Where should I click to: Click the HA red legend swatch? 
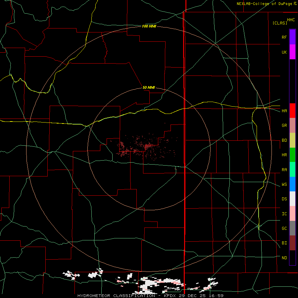click(x=292, y=111)
